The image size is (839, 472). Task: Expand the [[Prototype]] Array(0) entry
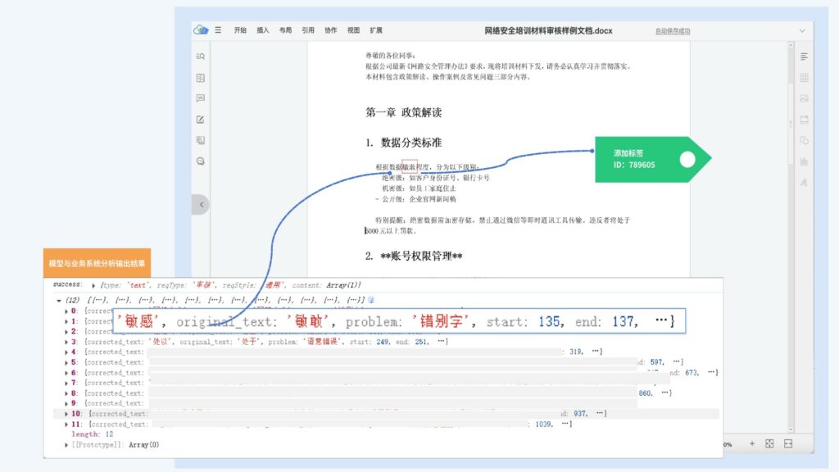[67, 445]
